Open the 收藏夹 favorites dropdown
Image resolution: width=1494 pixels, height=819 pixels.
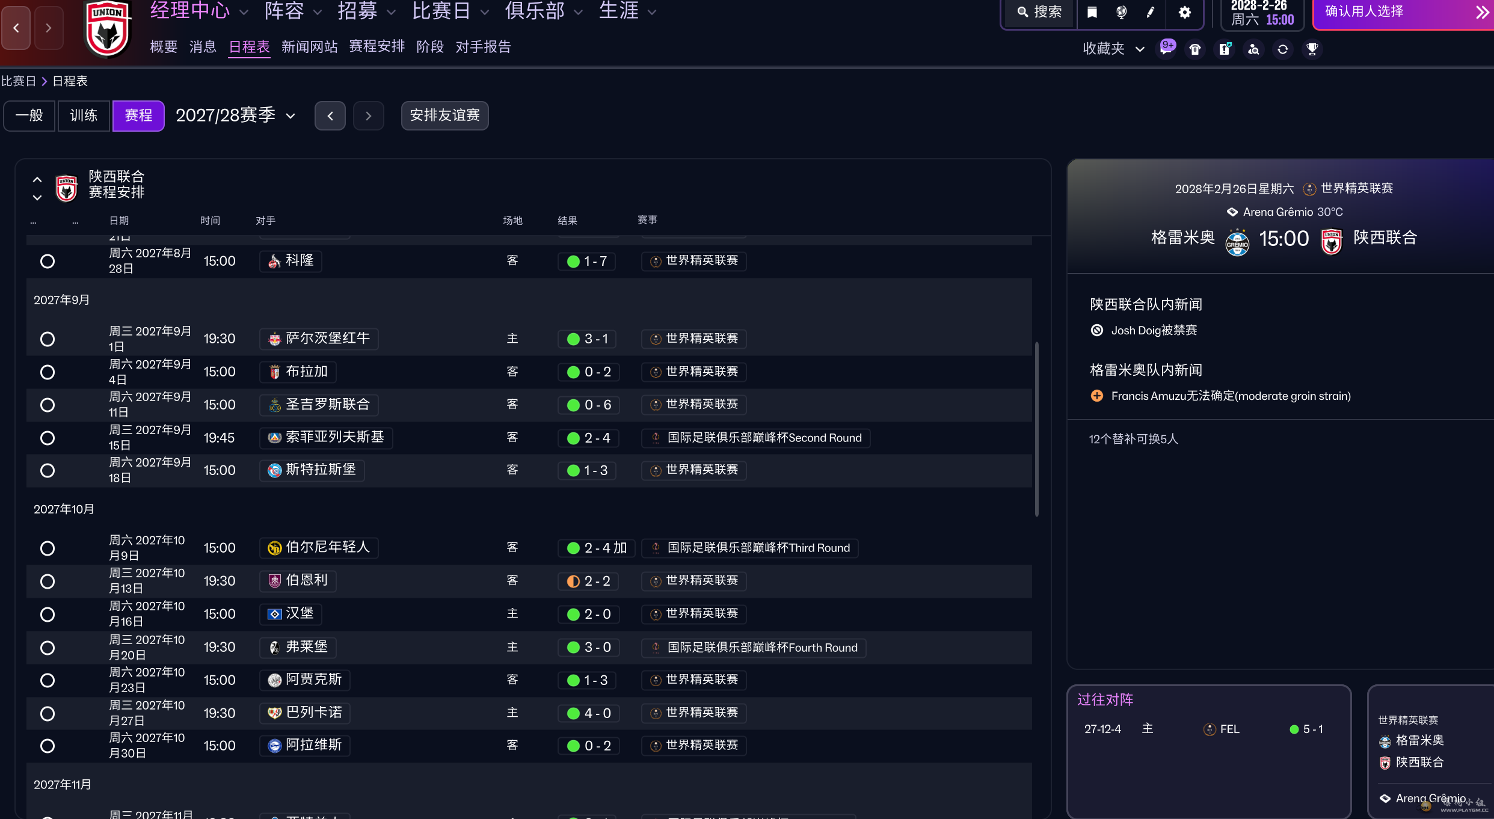pyautogui.click(x=1114, y=49)
